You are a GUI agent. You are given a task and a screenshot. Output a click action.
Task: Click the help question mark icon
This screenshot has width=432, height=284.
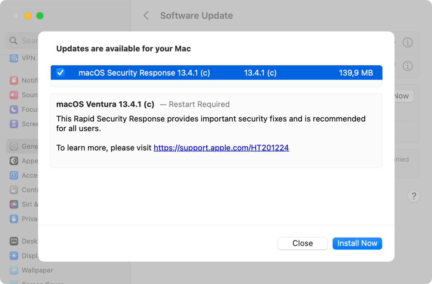pos(414,196)
